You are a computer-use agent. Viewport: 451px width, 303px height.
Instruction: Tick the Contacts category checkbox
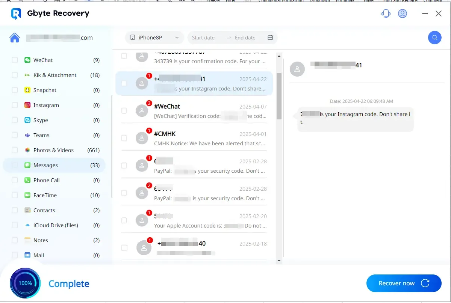pos(15,210)
